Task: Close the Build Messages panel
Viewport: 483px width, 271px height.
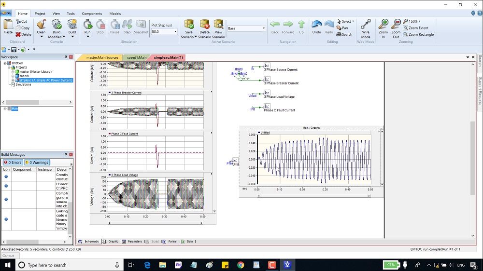Action: (71, 154)
